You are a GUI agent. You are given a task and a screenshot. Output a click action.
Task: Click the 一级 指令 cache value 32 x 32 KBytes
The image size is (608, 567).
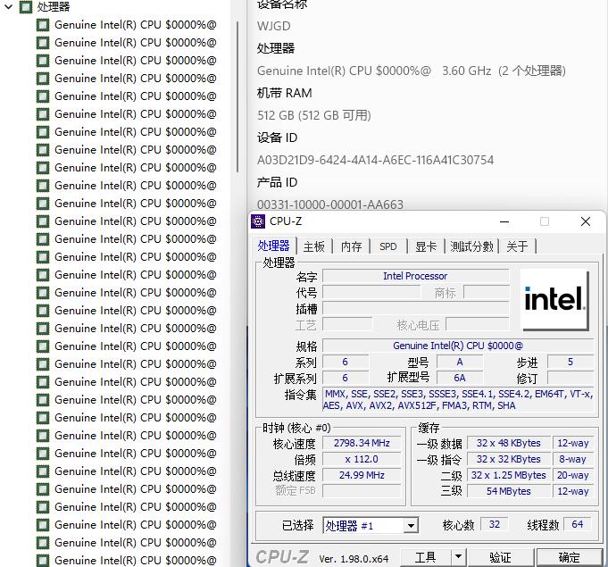(x=508, y=459)
